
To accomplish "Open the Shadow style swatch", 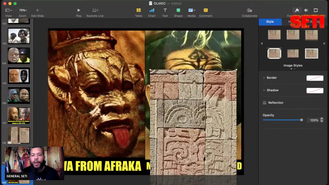I will coord(315,90).
